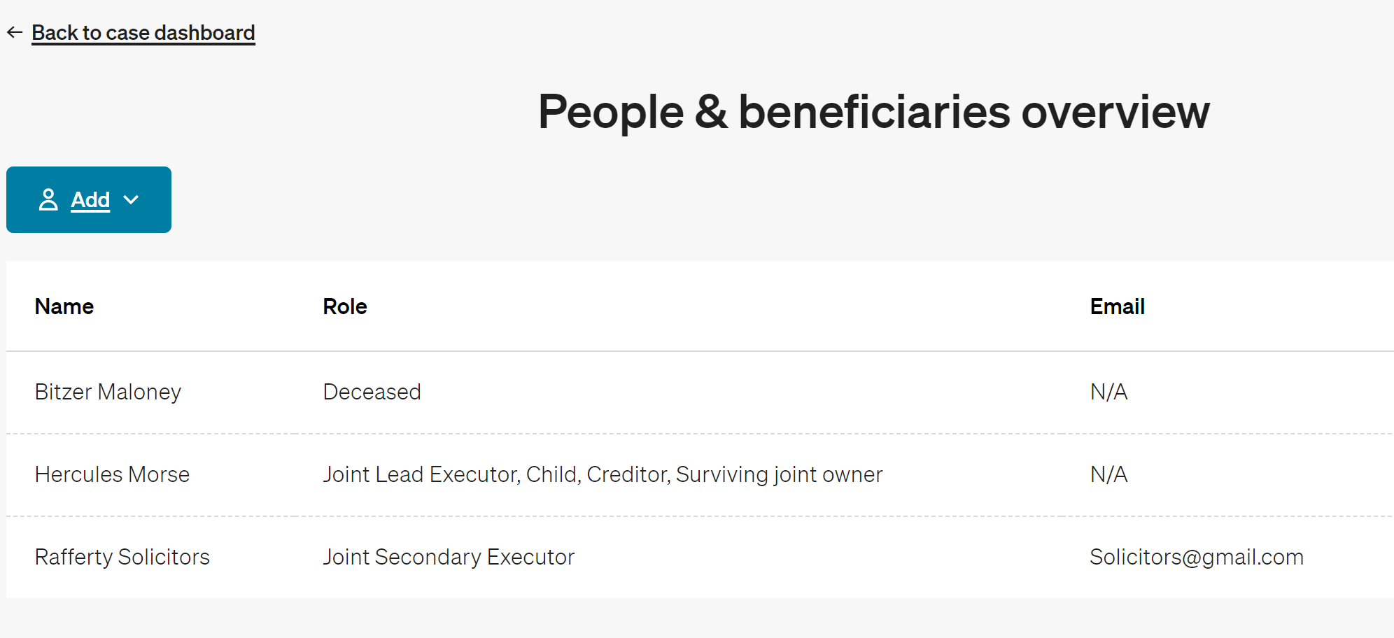This screenshot has width=1394, height=638.
Task: Click the Add button label
Action: coord(90,200)
